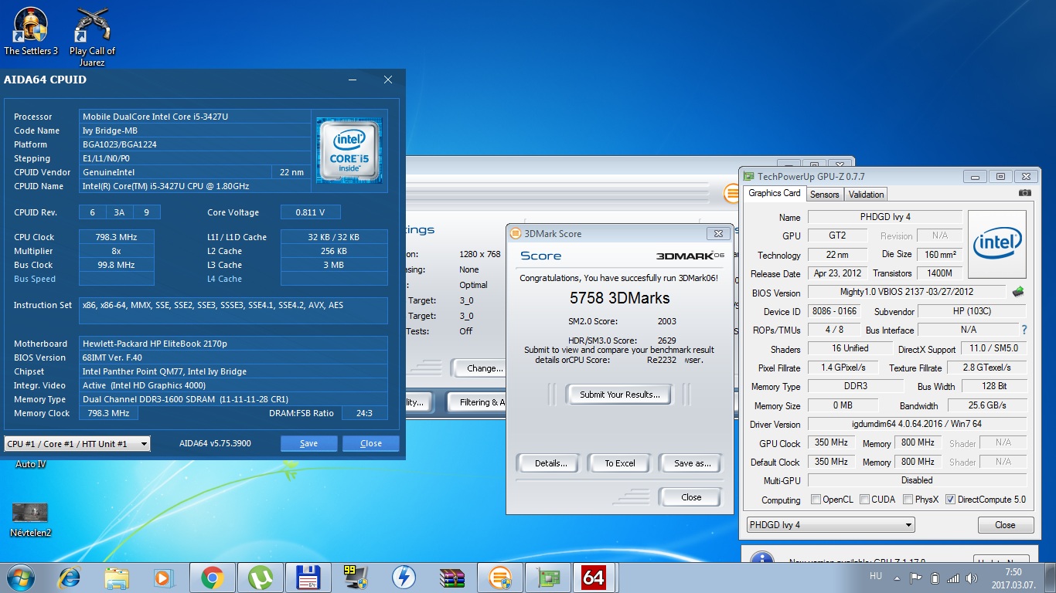Click Close in AIDA64 CPUID window
Screen dimensions: 1056x593
tap(371, 443)
